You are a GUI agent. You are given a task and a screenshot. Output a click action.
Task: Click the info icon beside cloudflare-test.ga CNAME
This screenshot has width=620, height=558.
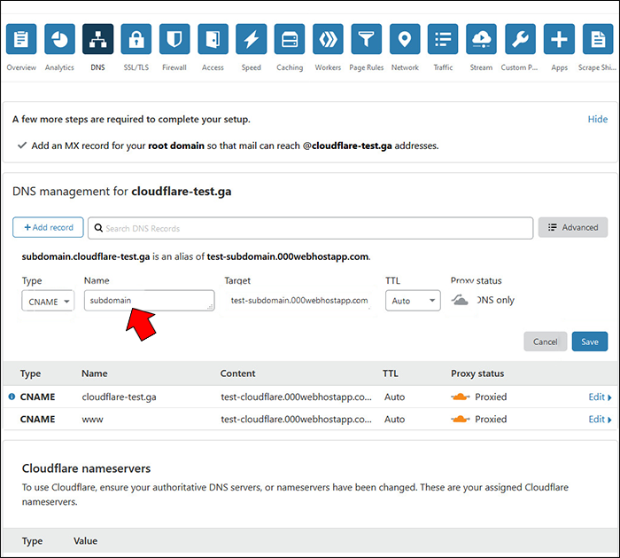(x=12, y=397)
